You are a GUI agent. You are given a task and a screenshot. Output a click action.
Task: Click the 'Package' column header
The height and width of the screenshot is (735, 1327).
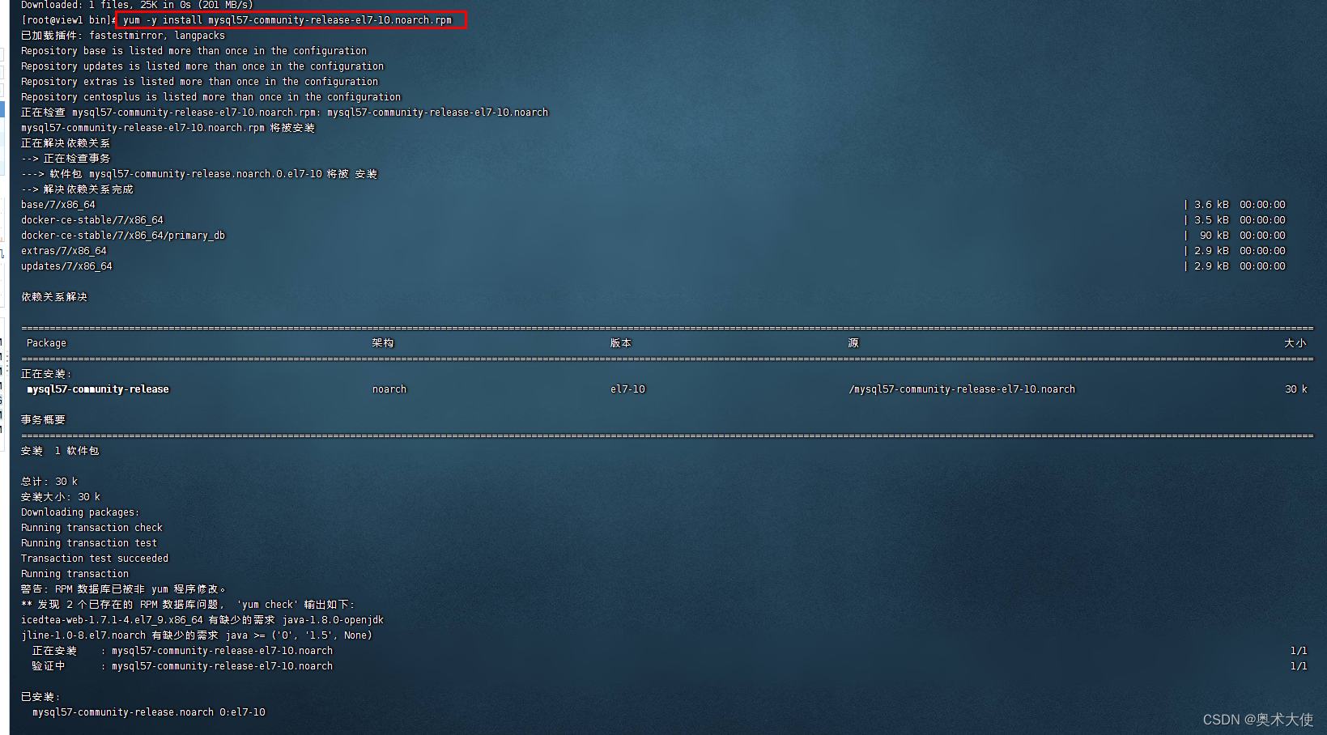[x=46, y=343]
